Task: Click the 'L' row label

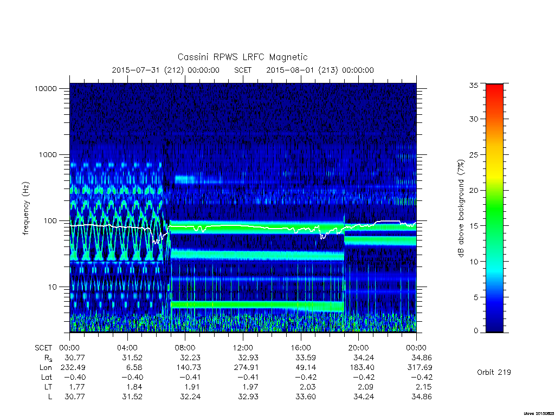Action: [50, 396]
